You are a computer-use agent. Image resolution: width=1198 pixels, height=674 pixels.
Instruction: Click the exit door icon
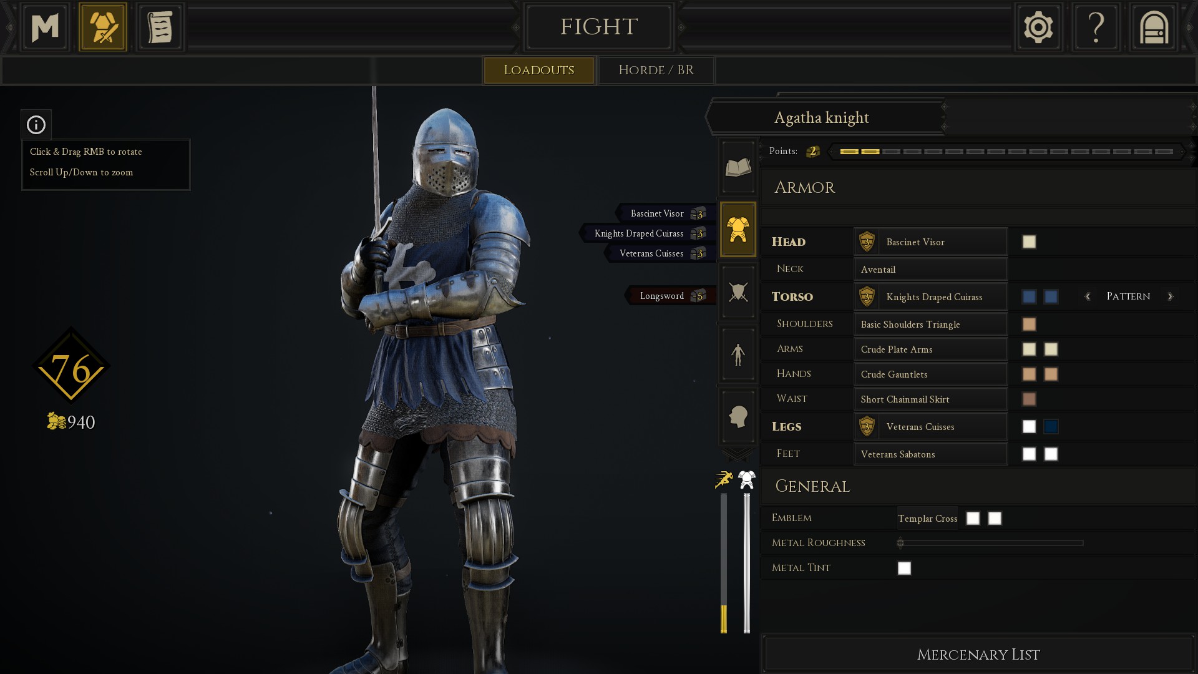click(x=1154, y=27)
